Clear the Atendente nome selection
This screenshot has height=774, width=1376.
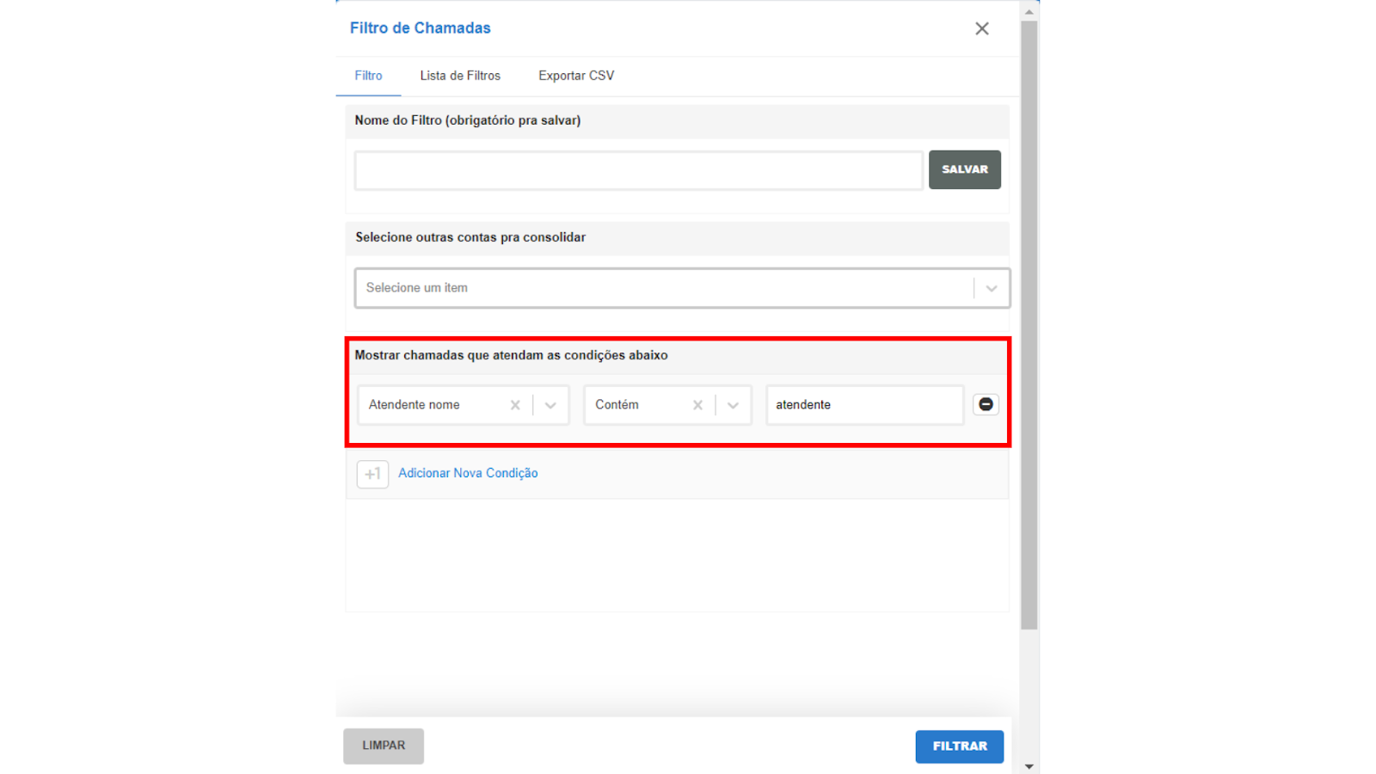click(515, 405)
